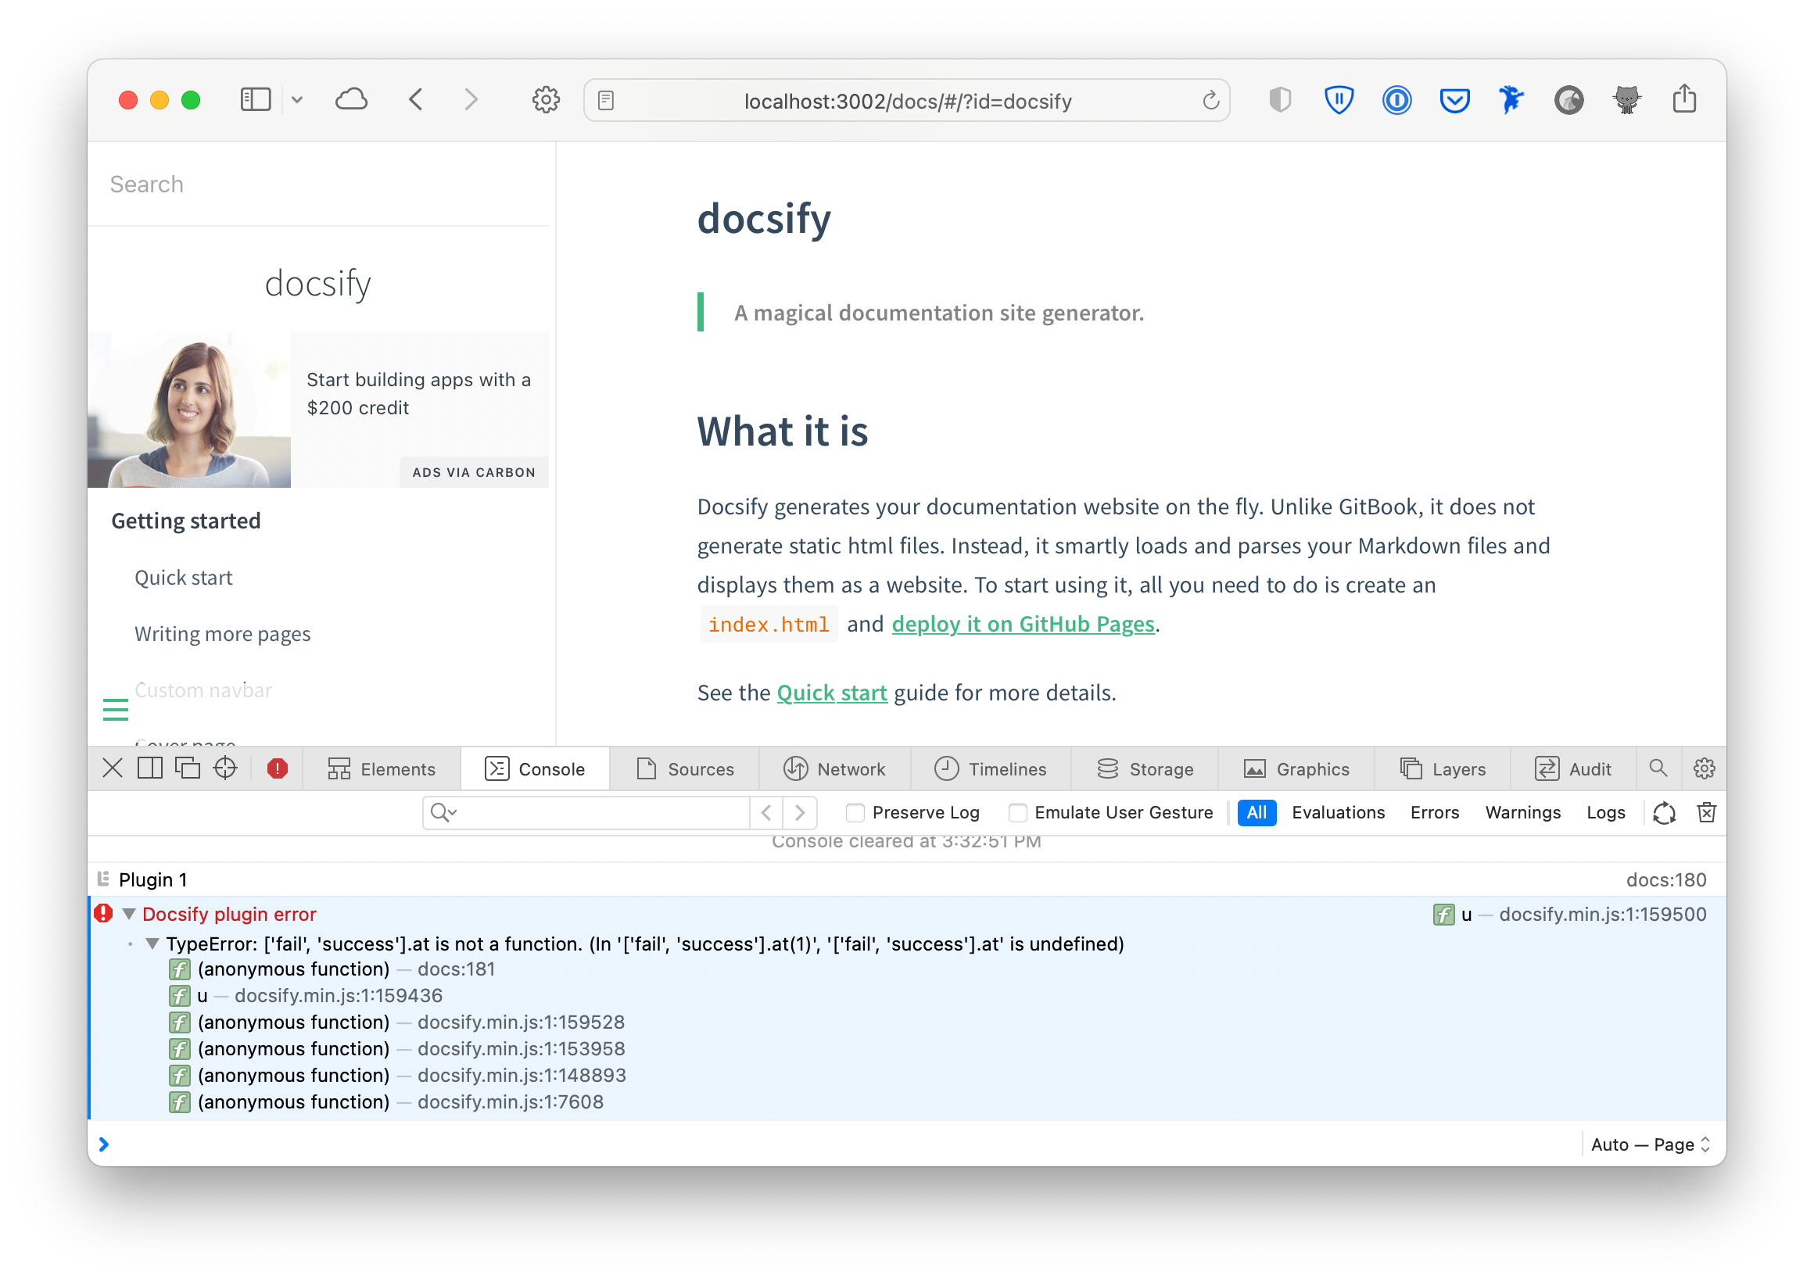
Task: Start element selection with crosshair icon
Action: 225,768
